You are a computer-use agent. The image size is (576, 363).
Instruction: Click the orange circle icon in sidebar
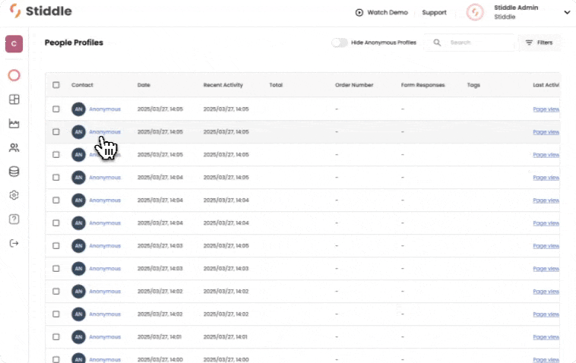click(x=14, y=75)
